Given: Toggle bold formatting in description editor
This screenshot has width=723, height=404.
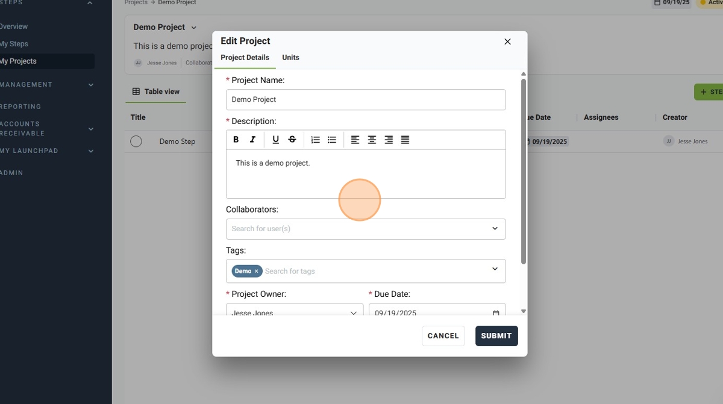Looking at the screenshot, I should (236, 140).
